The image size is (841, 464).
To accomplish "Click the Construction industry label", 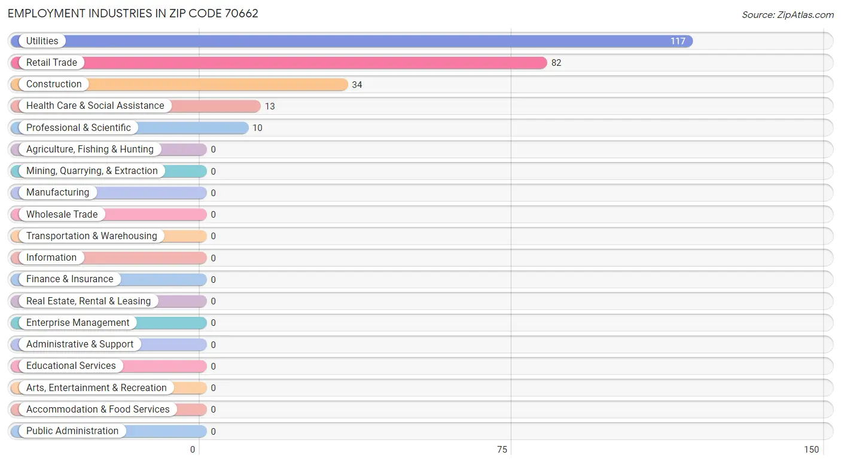I will tap(54, 84).
